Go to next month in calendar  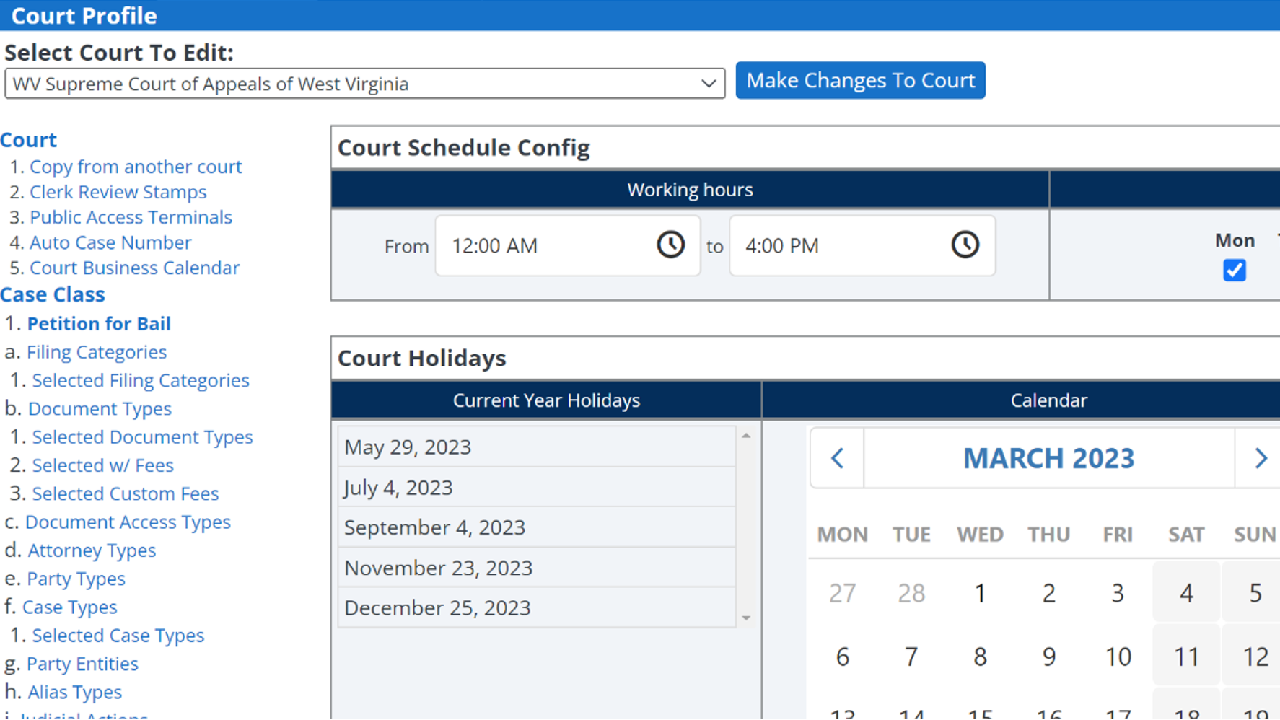(1260, 458)
